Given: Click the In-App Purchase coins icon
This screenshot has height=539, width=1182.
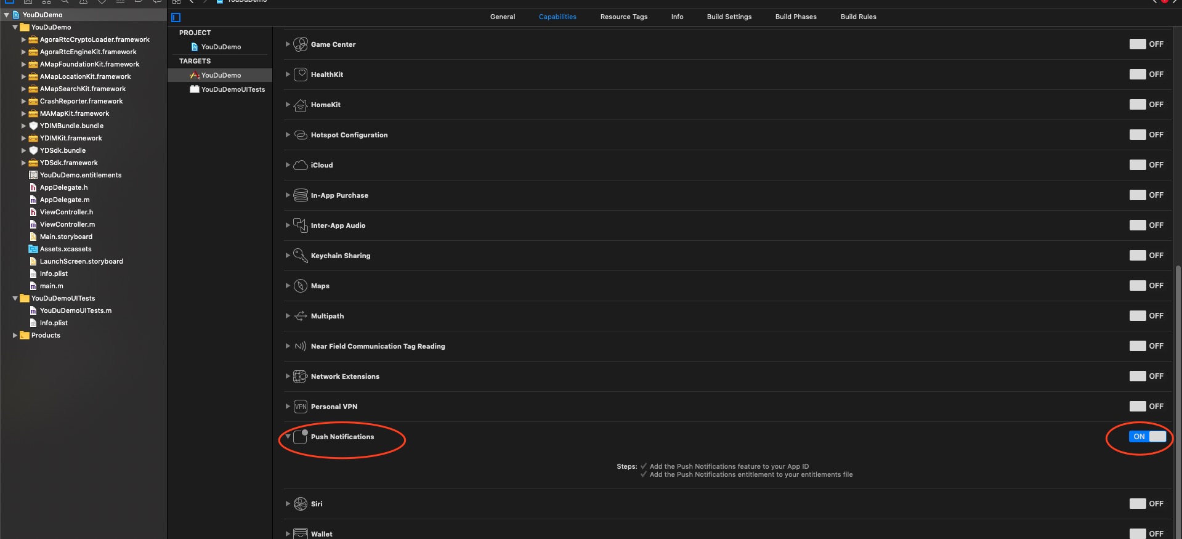Looking at the screenshot, I should click(x=301, y=195).
